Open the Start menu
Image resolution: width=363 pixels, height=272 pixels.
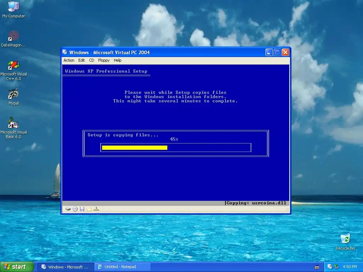17,267
